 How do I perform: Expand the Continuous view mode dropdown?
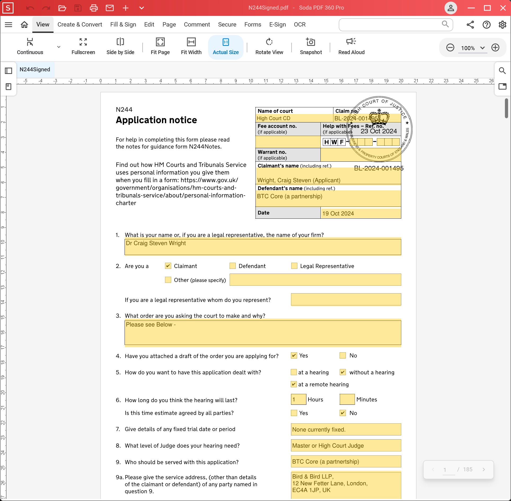59,47
